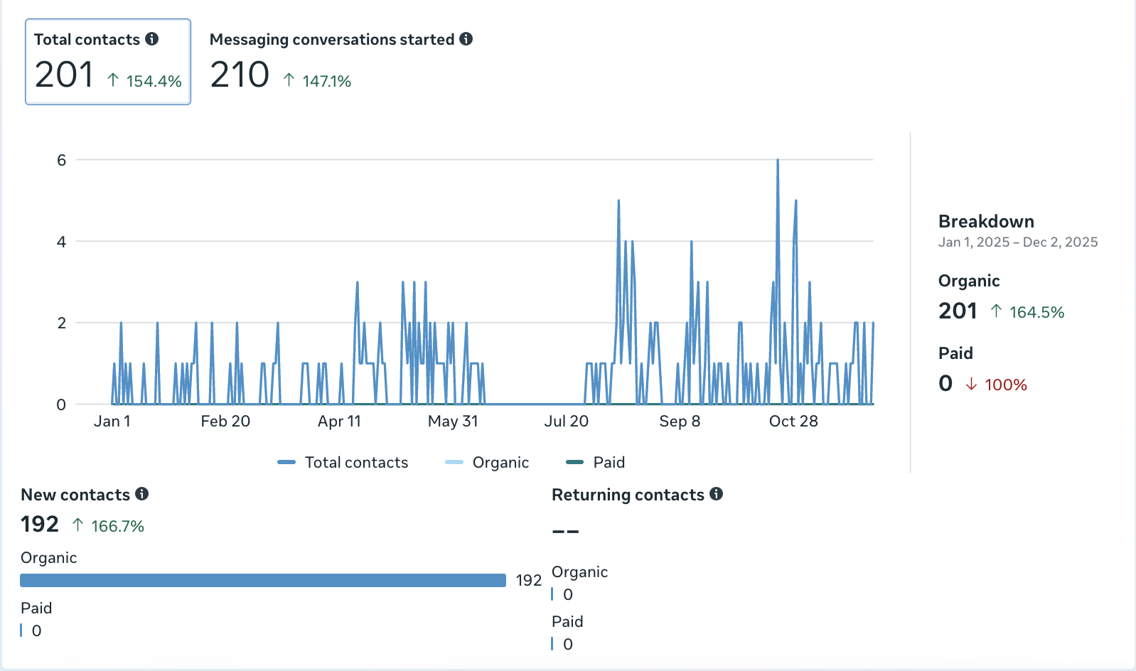Viewport: 1136px width, 671px height.
Task: Click the Organic new contacts bar showing 192
Action: (263, 581)
